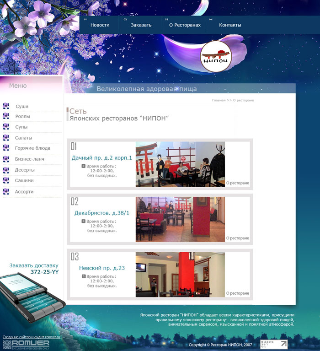This screenshot has height=351, width=320.
Task: Click flower icon beside Суши
Action: 6,106
